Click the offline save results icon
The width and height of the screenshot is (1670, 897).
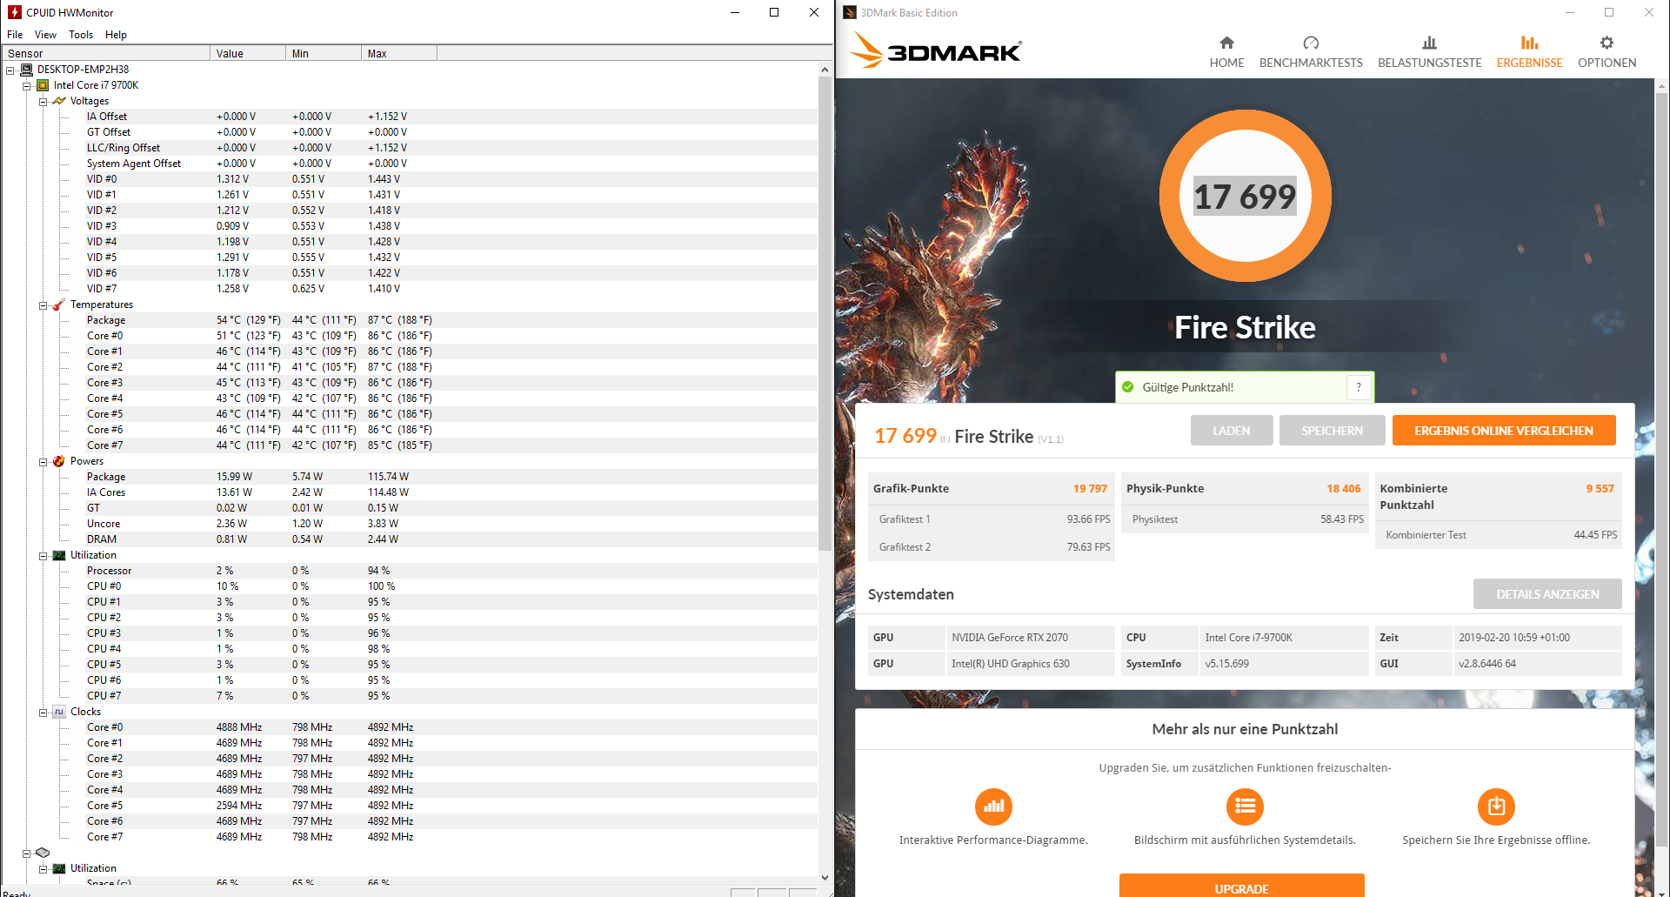coord(1496,807)
